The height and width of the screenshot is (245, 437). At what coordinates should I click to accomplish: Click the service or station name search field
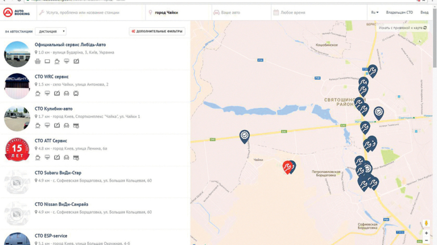point(91,12)
